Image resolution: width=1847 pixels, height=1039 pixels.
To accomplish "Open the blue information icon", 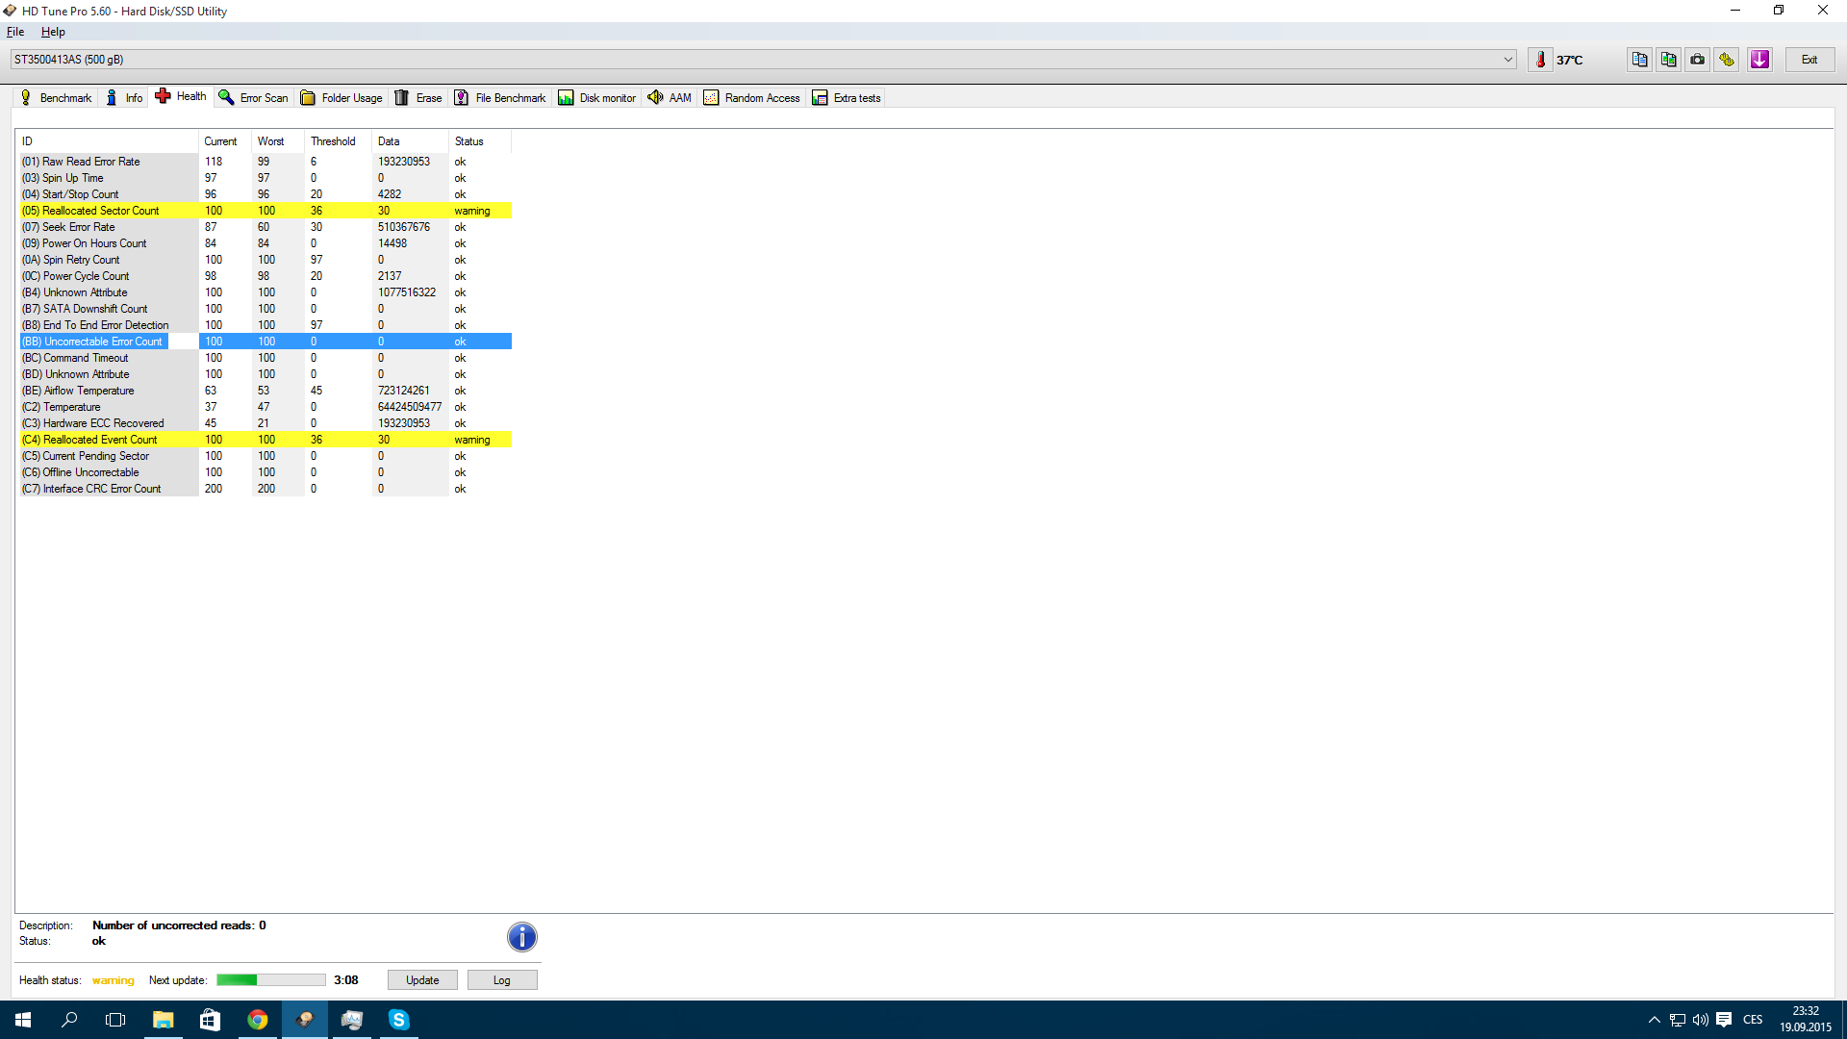I will point(521,937).
